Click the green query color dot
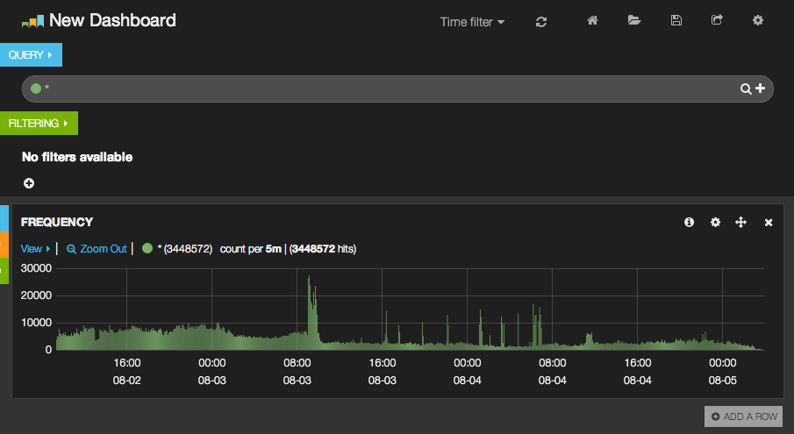The width and height of the screenshot is (794, 434). [x=35, y=89]
